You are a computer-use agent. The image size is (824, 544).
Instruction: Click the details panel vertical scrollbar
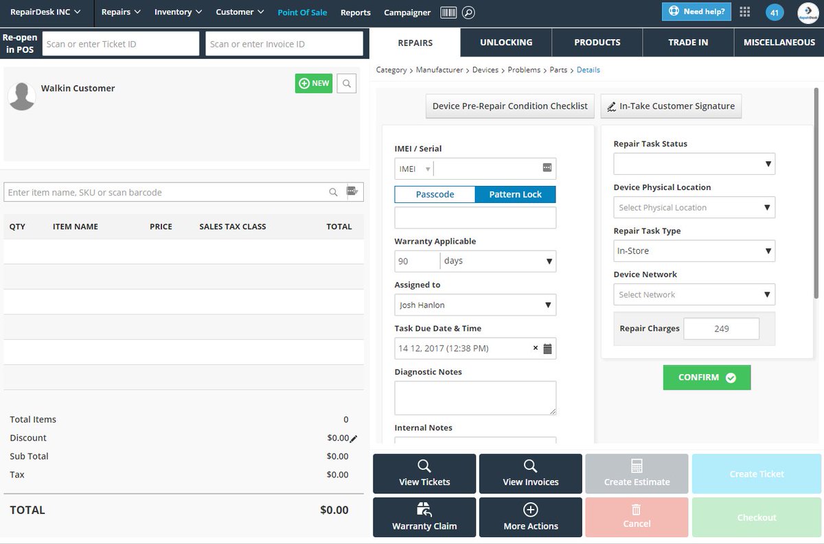click(816, 193)
